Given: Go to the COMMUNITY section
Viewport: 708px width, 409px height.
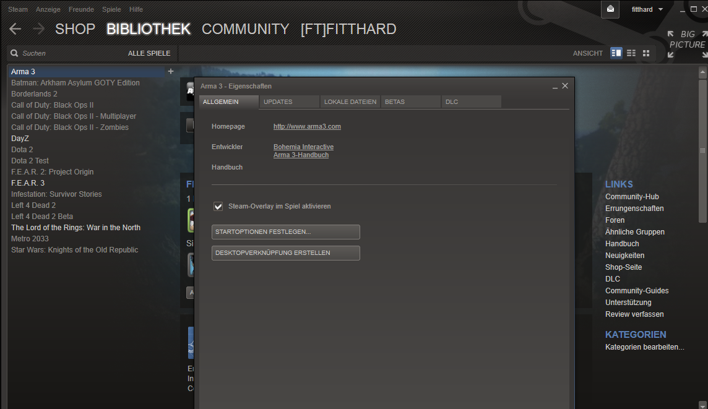Looking at the screenshot, I should [245, 29].
